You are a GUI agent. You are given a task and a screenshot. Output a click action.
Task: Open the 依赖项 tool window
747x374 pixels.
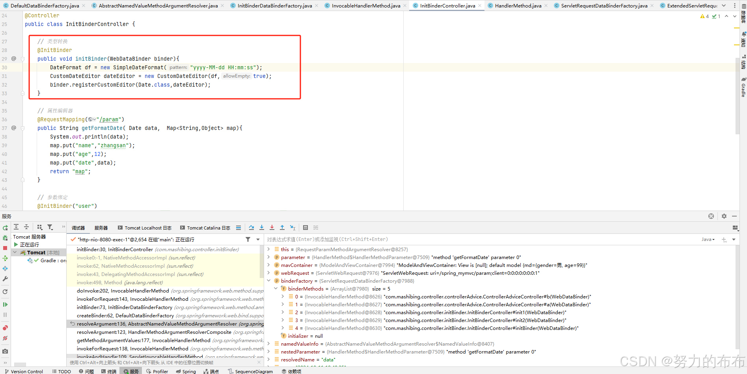291,371
